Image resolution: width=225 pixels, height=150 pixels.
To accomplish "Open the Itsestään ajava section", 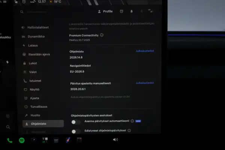I will point(36,54).
